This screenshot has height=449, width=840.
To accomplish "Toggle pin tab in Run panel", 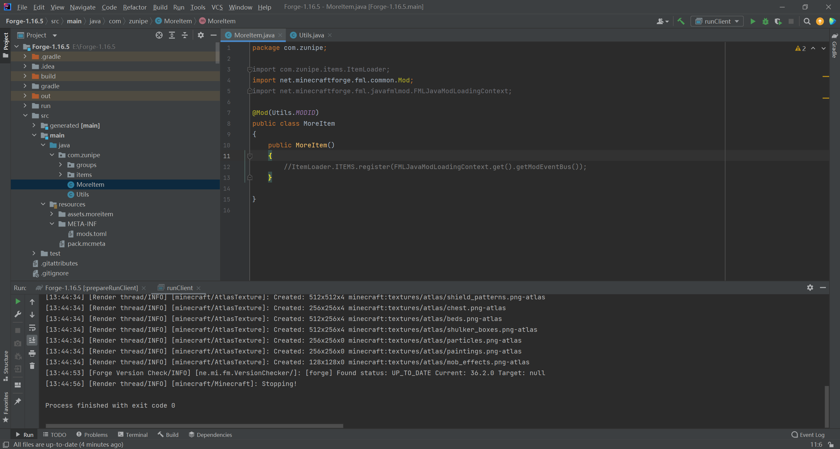I will [18, 401].
